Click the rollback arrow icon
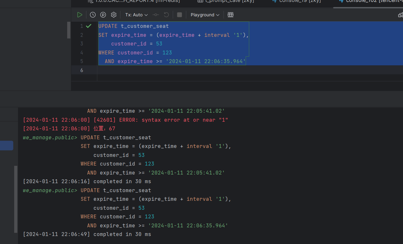 pos(166,15)
